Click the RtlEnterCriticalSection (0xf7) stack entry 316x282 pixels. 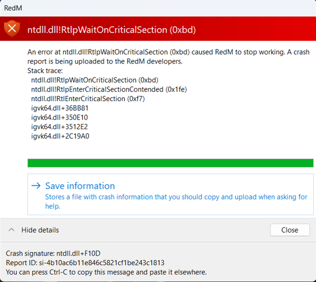[88, 99]
